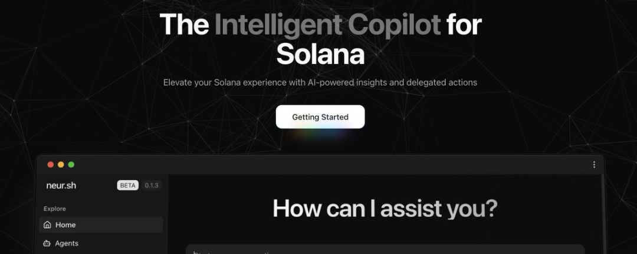The width and height of the screenshot is (637, 254).
Task: Click the Agents robot icon in sidebar
Action: click(x=47, y=243)
